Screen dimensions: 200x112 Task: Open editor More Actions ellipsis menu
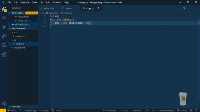point(196,8)
